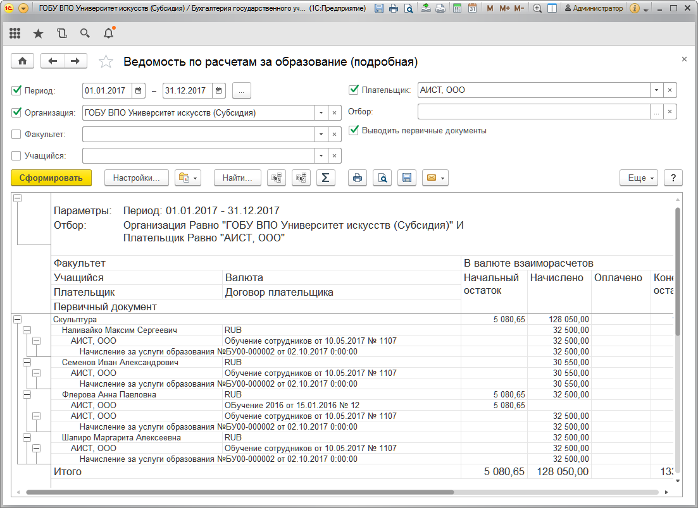Open calendar for period end date

219,90
